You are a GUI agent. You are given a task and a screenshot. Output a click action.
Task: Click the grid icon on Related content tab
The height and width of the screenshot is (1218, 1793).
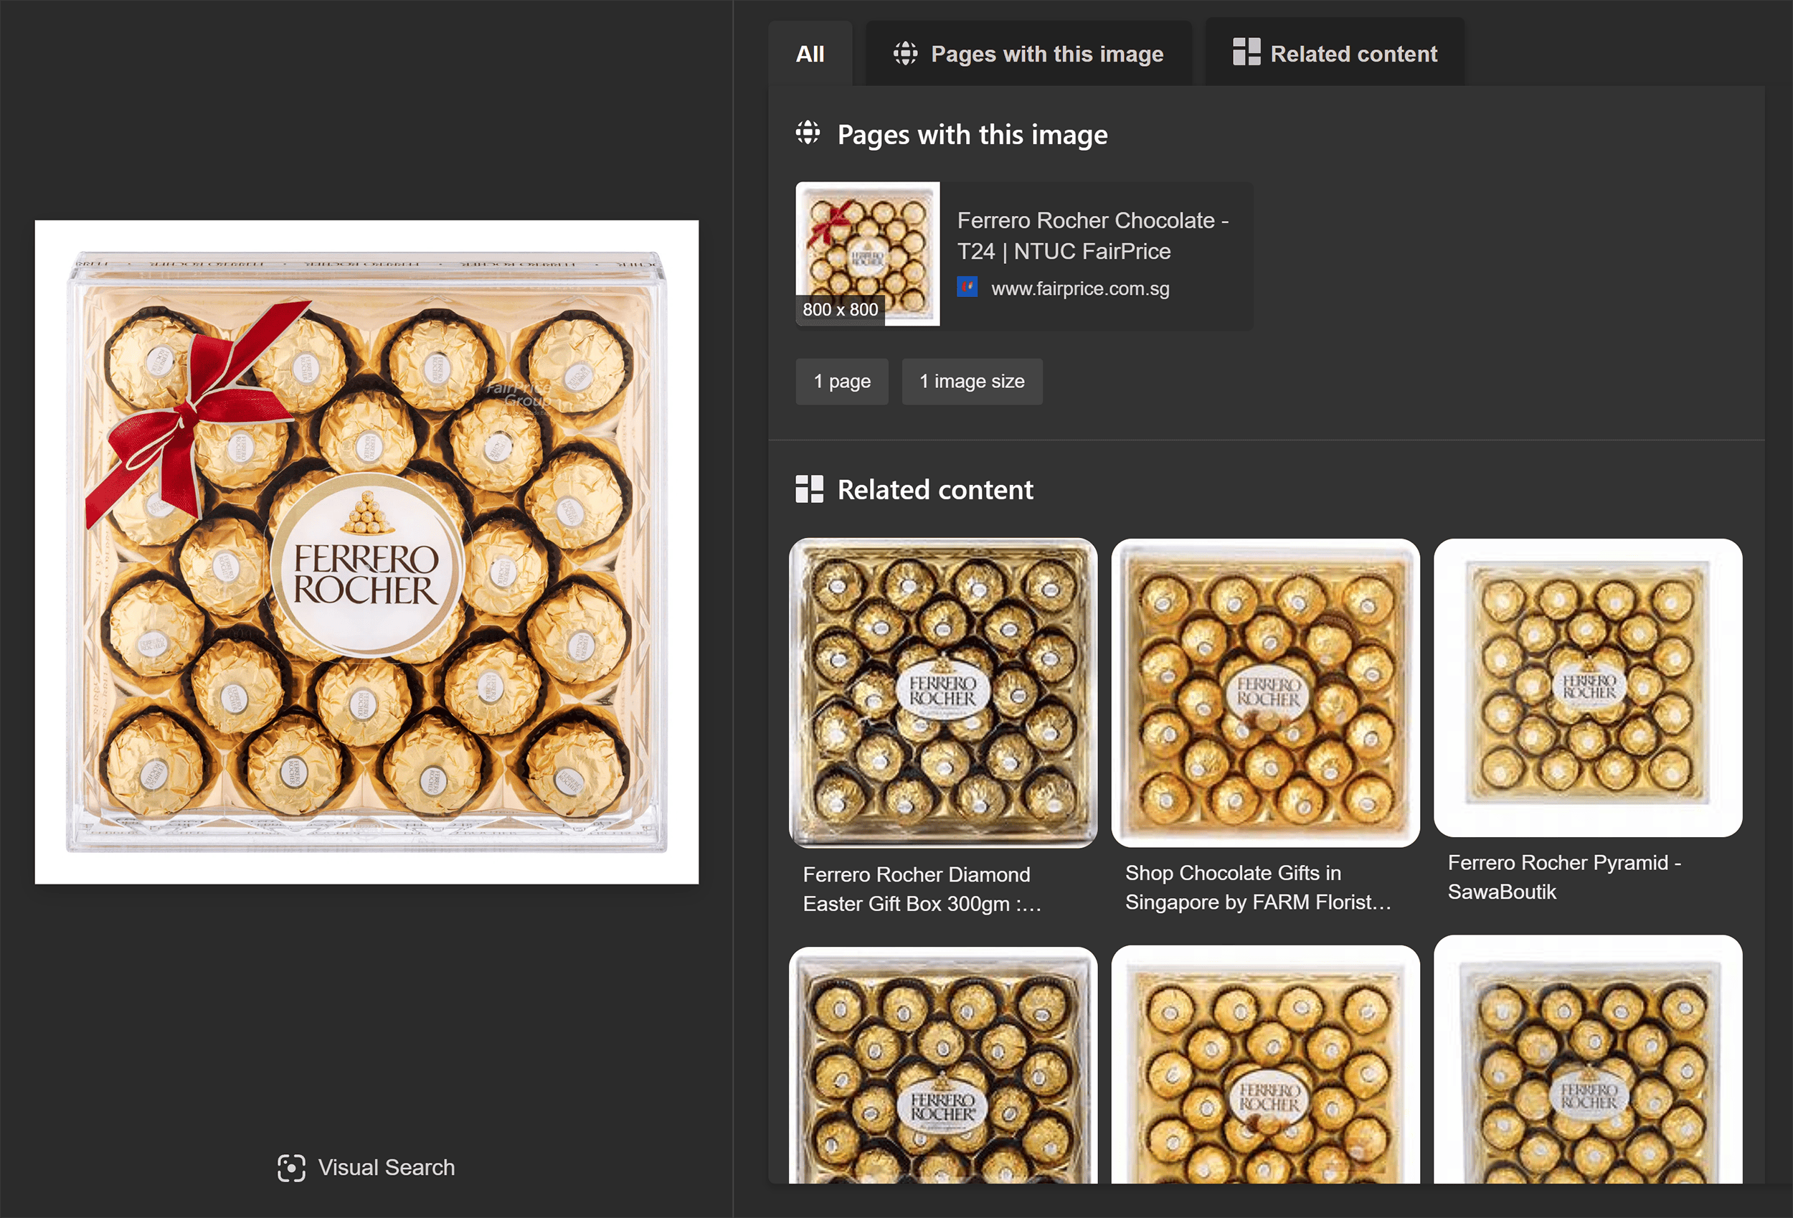click(x=1245, y=52)
